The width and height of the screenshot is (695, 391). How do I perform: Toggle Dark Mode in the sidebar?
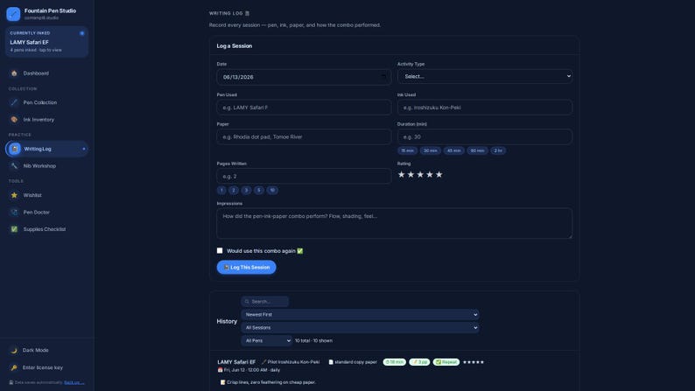(46, 350)
